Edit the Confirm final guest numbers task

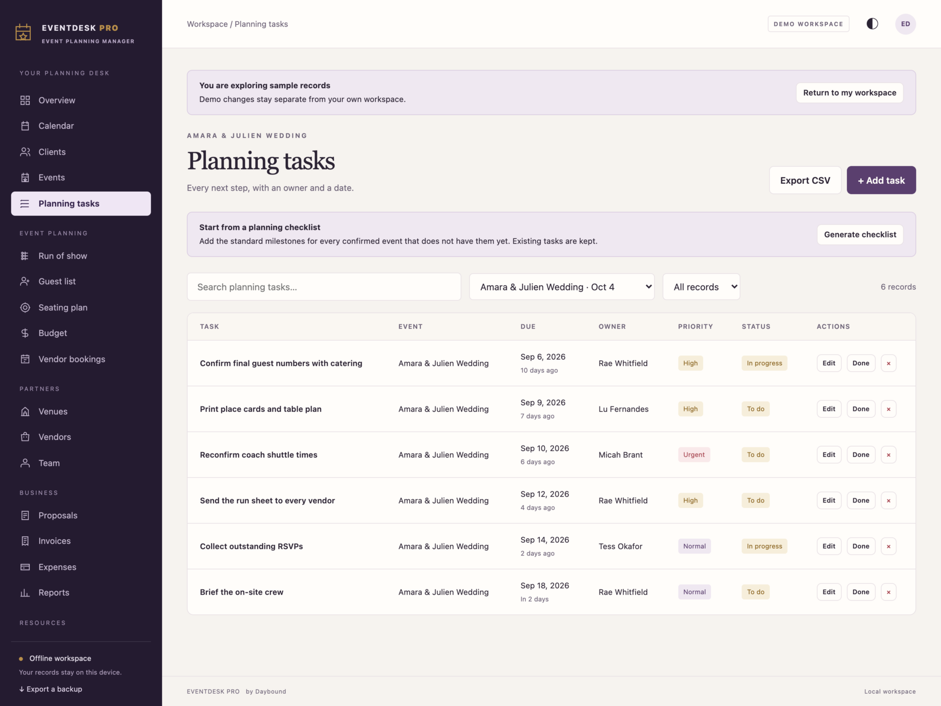coord(829,363)
